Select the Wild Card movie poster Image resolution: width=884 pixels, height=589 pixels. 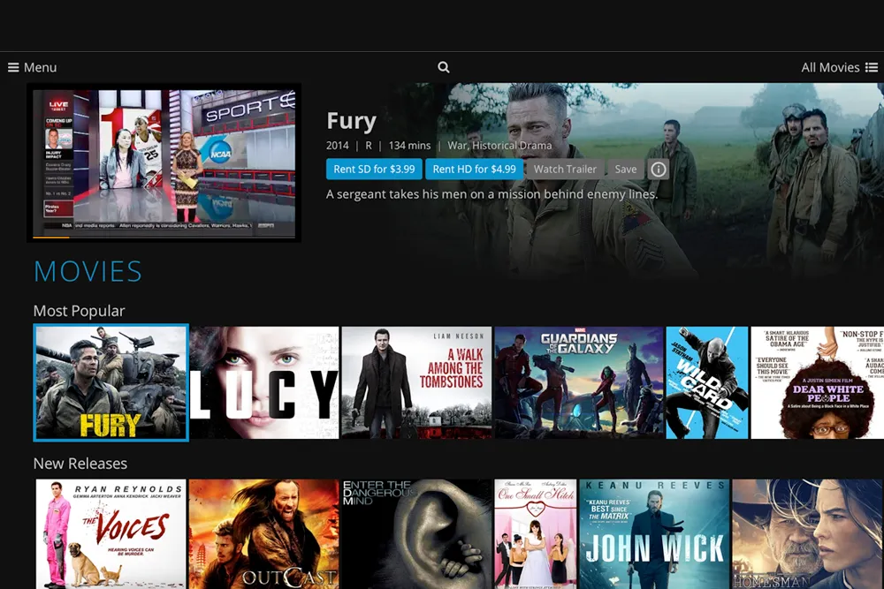click(x=706, y=382)
